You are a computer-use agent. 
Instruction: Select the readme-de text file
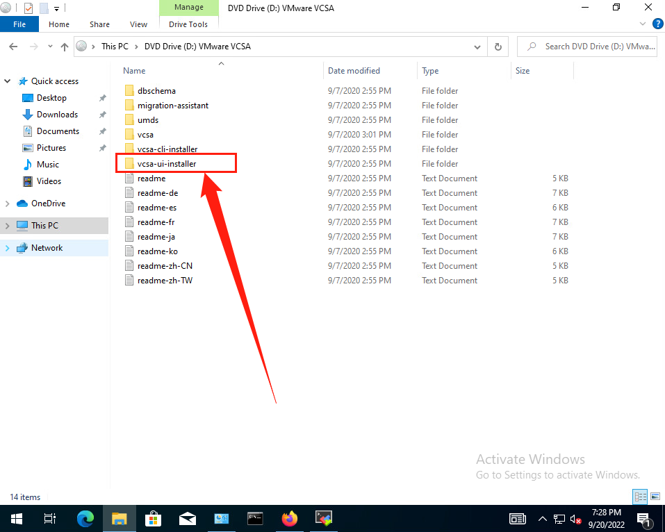click(x=151, y=193)
